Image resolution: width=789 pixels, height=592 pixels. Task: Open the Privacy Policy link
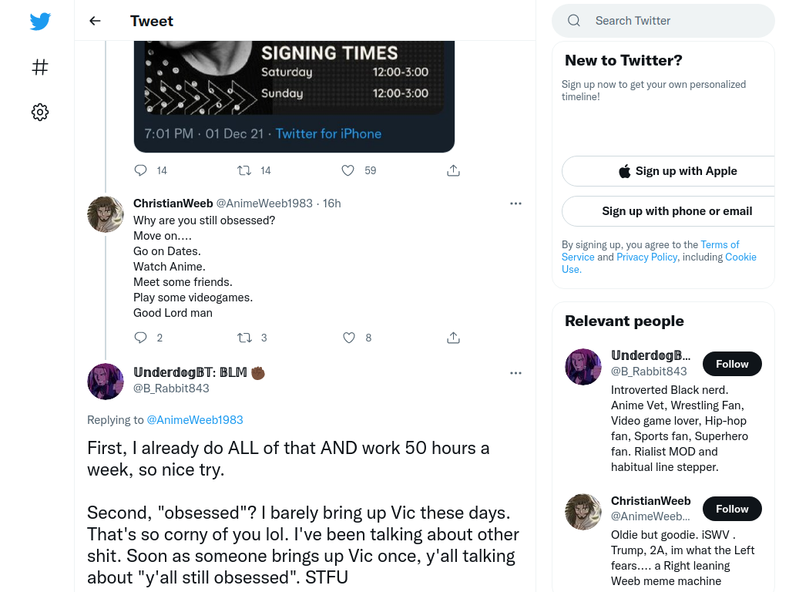(x=646, y=257)
